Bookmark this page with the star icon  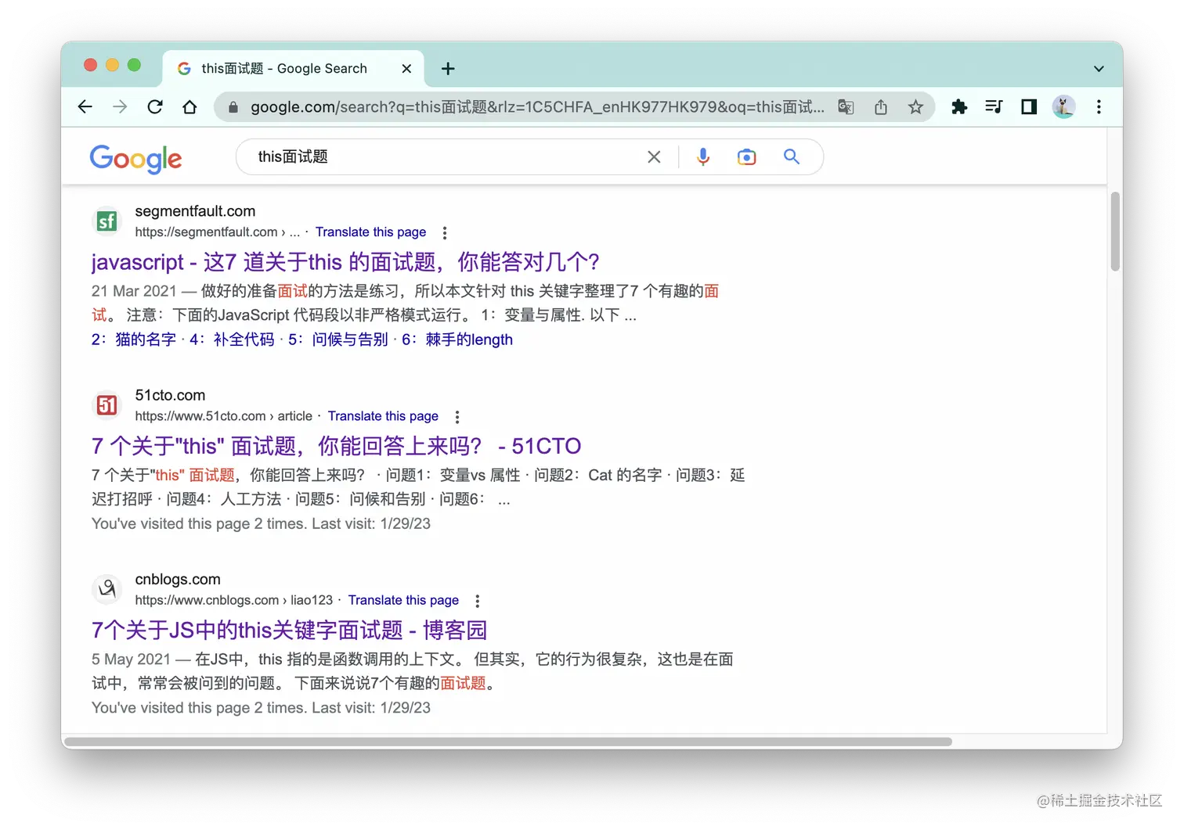915,107
